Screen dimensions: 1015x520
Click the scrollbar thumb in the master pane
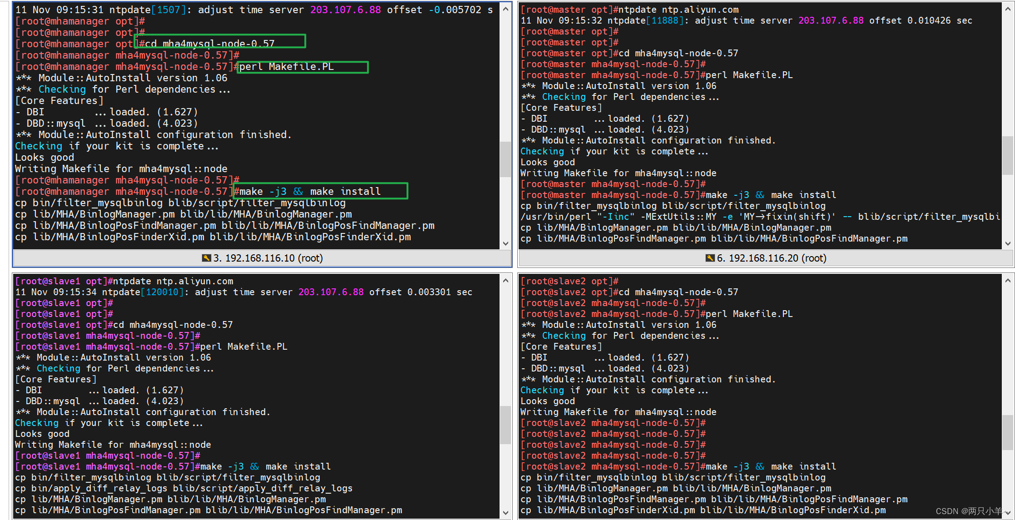click(1008, 155)
